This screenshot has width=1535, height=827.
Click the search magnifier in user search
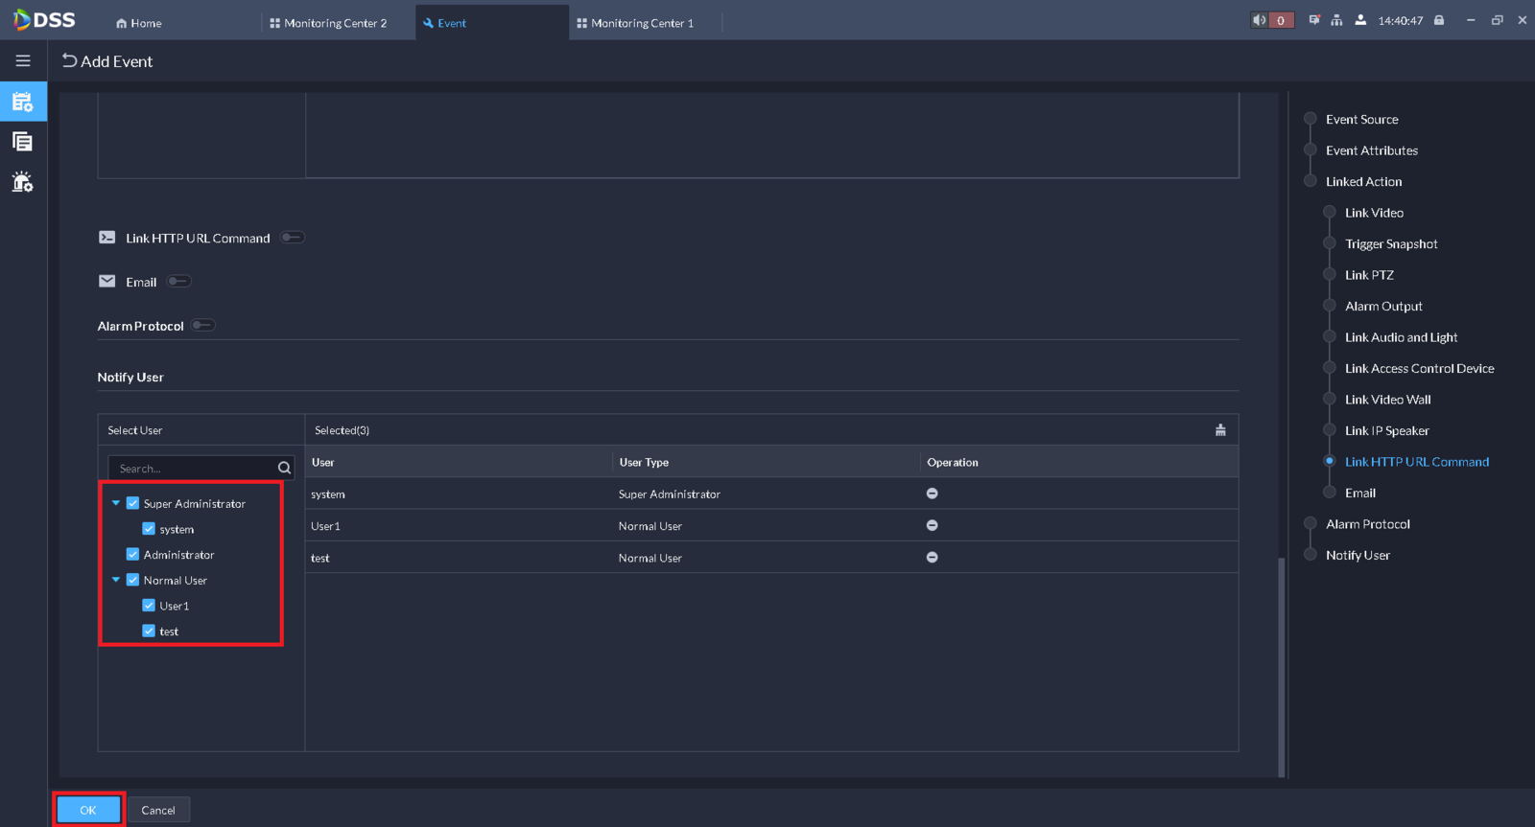tap(284, 468)
